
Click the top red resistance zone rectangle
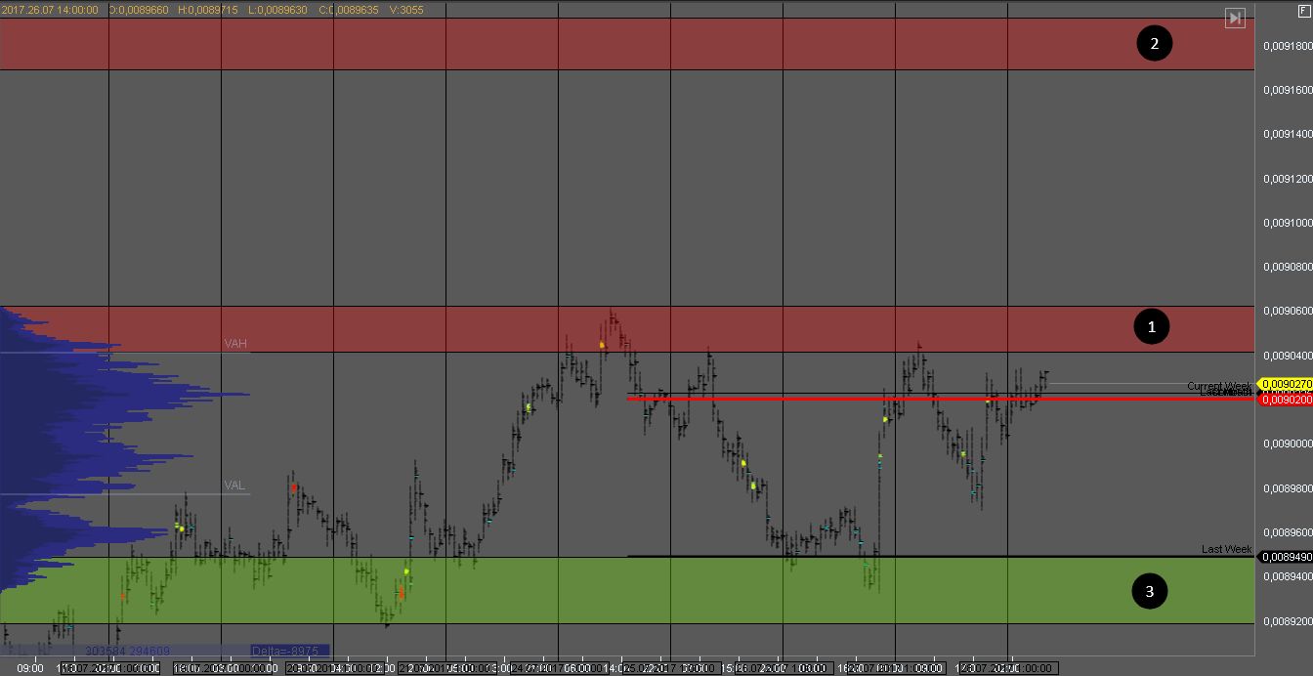tap(625, 43)
